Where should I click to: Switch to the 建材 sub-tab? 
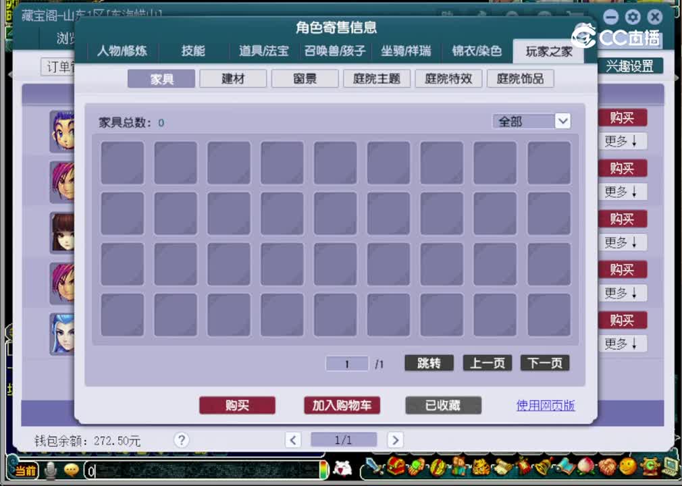pyautogui.click(x=232, y=78)
